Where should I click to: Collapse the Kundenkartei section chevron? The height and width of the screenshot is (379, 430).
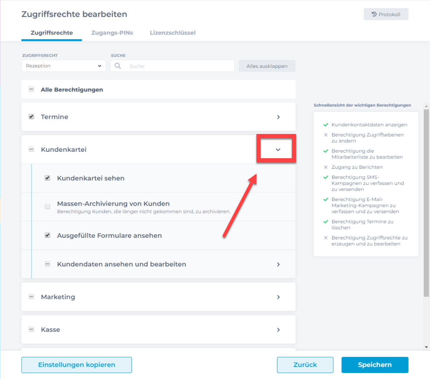[x=278, y=149]
